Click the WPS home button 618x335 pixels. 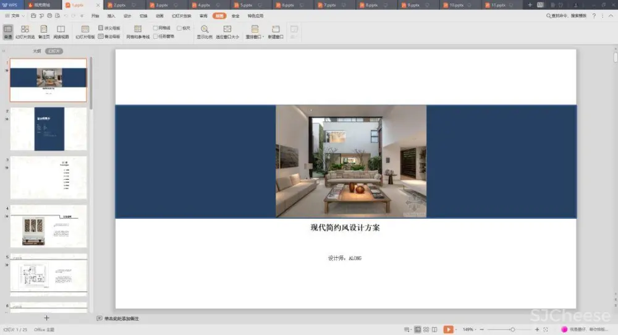click(11, 5)
